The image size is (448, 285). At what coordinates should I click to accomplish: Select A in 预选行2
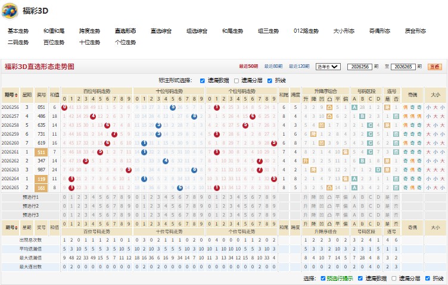pyautogui.click(x=354, y=206)
